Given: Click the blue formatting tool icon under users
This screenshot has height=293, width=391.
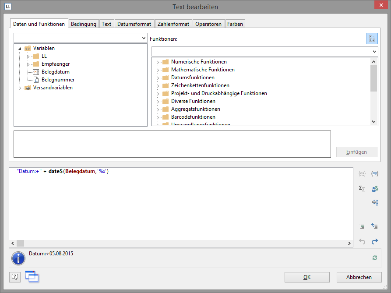Looking at the screenshot, I should click(x=375, y=203).
